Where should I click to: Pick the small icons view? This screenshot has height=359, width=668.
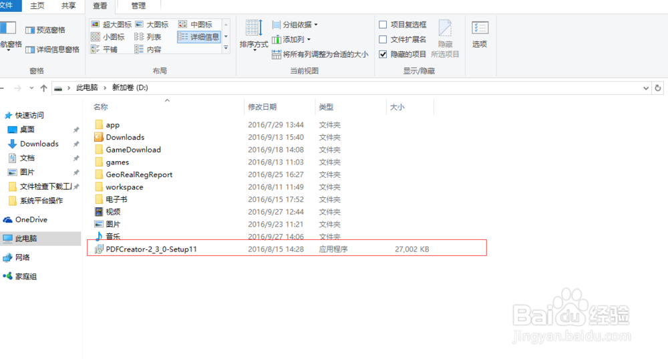(108, 37)
